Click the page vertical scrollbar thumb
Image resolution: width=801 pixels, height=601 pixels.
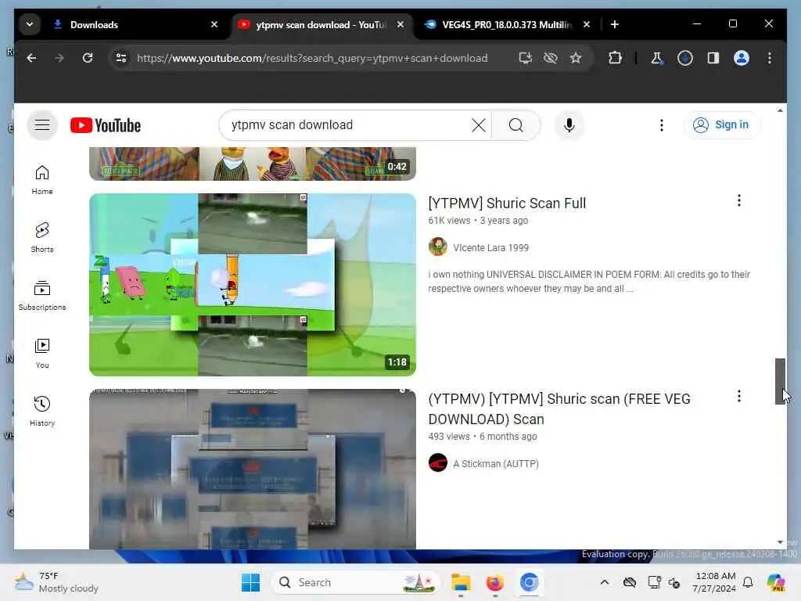coord(780,381)
